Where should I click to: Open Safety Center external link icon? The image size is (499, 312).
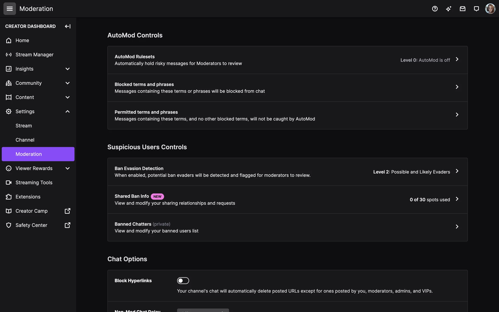(x=67, y=225)
